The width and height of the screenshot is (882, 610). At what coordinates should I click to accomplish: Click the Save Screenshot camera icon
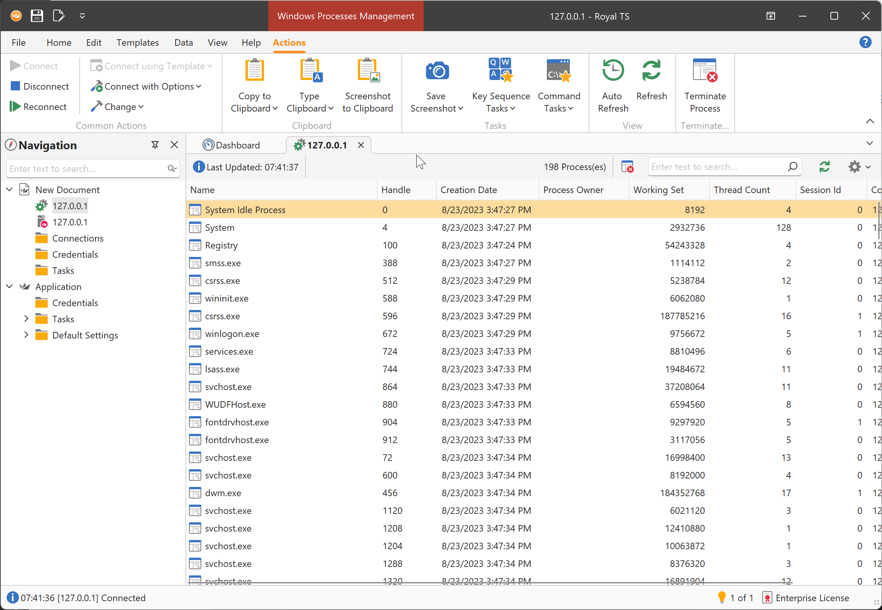[437, 71]
